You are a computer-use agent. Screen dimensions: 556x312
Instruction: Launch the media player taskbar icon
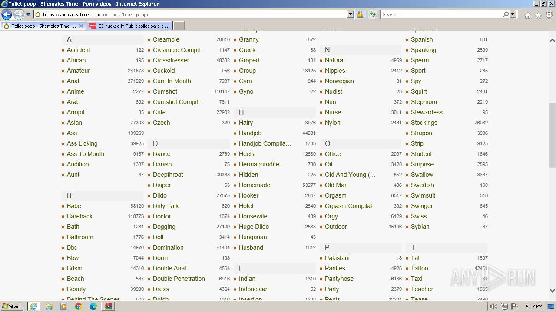64,306
